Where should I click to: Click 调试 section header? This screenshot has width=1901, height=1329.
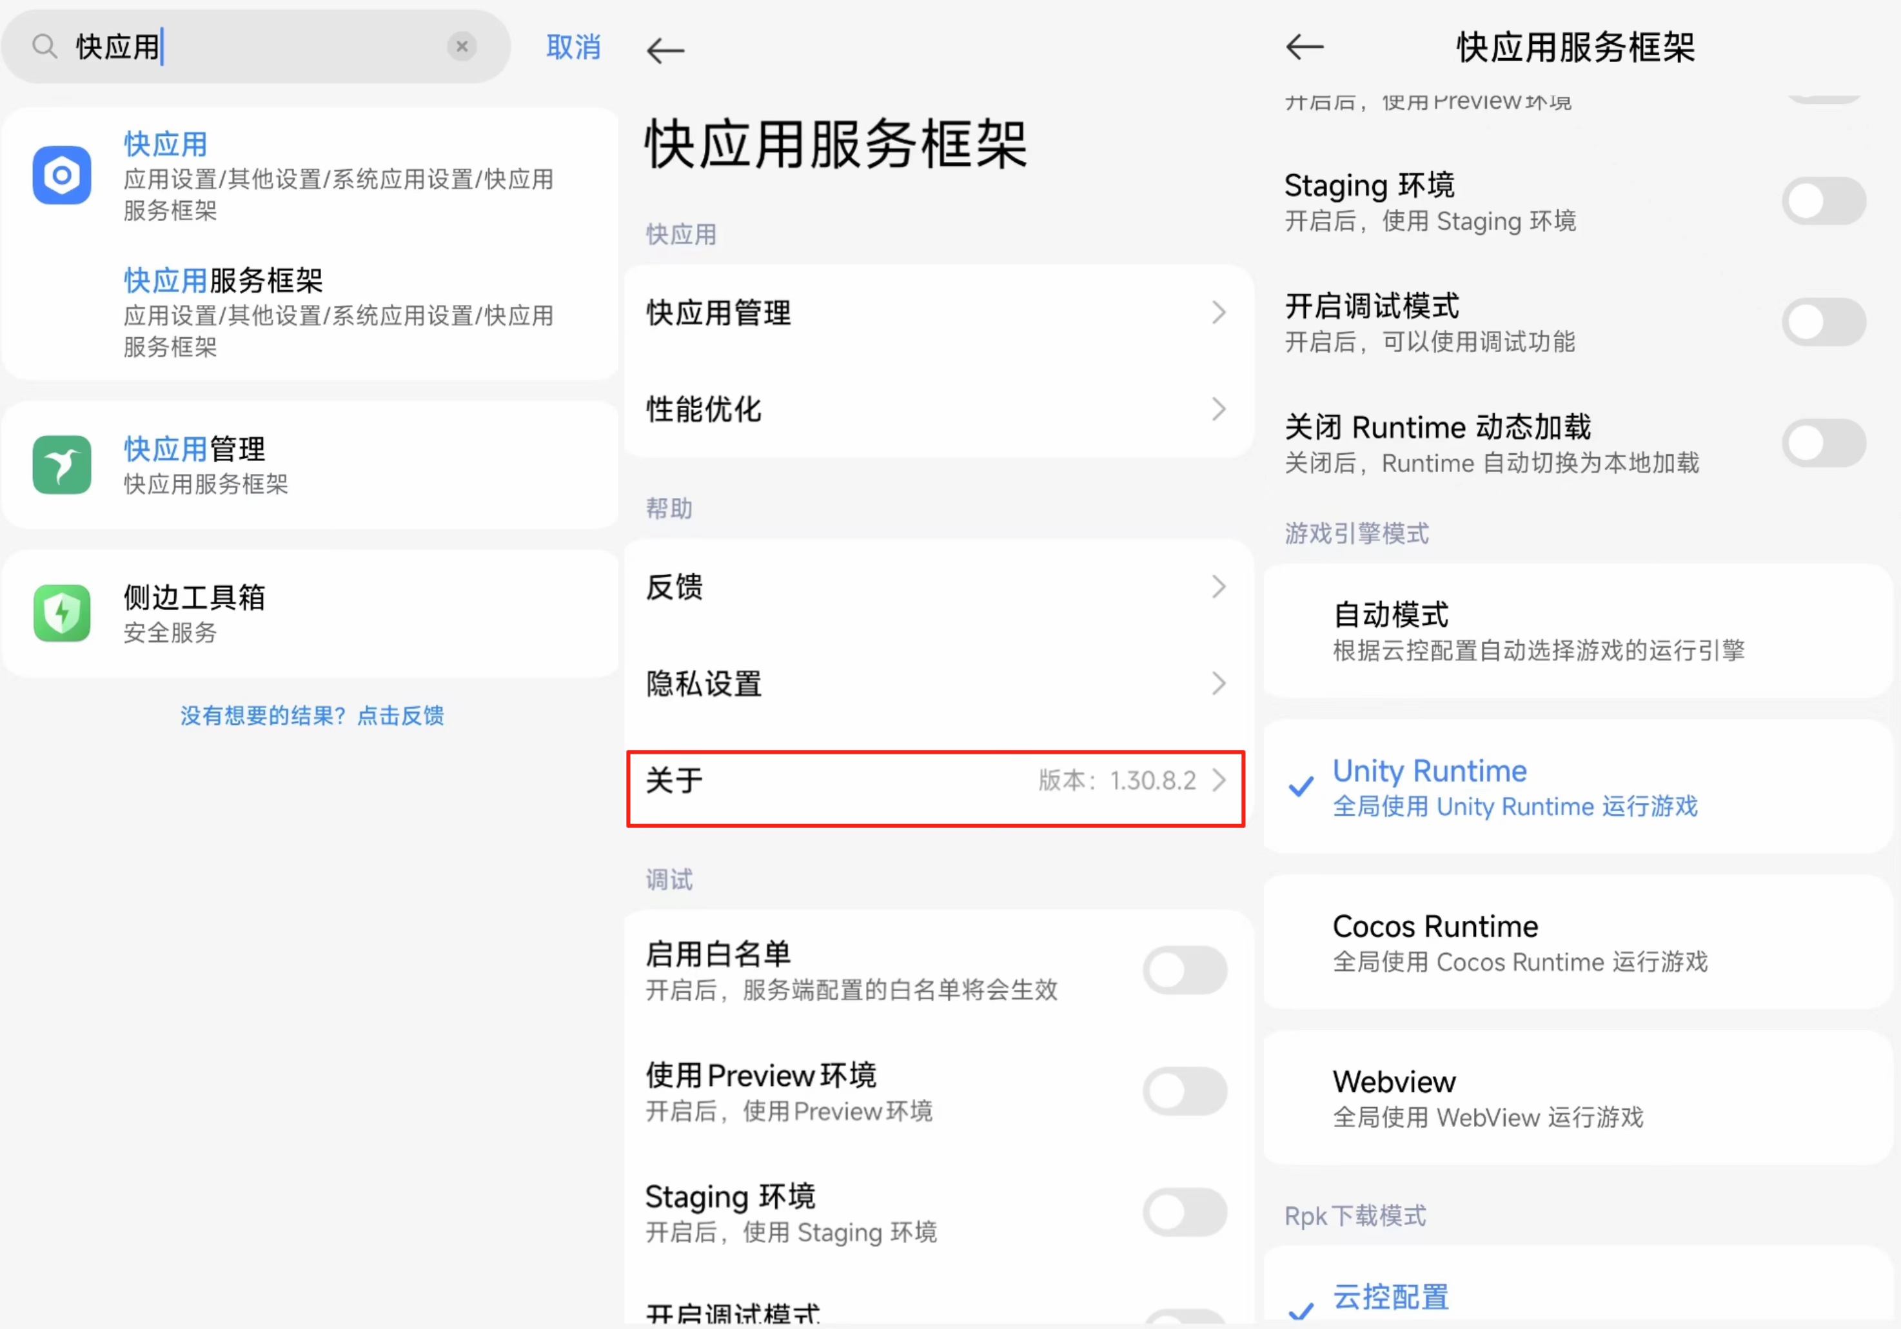pos(669,880)
